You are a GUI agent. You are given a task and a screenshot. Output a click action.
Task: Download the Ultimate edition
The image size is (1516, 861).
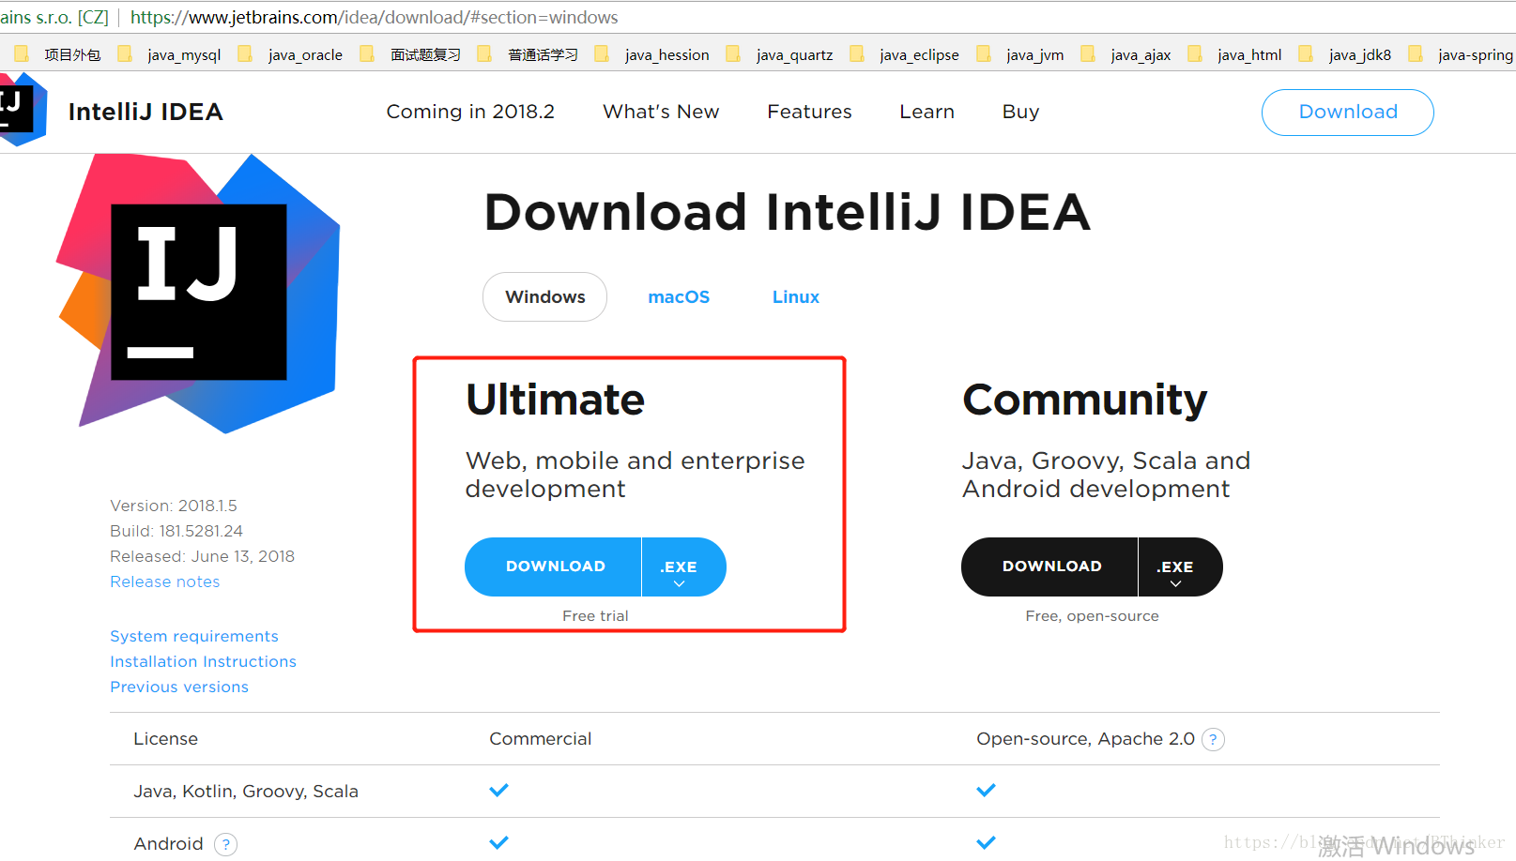554,566
